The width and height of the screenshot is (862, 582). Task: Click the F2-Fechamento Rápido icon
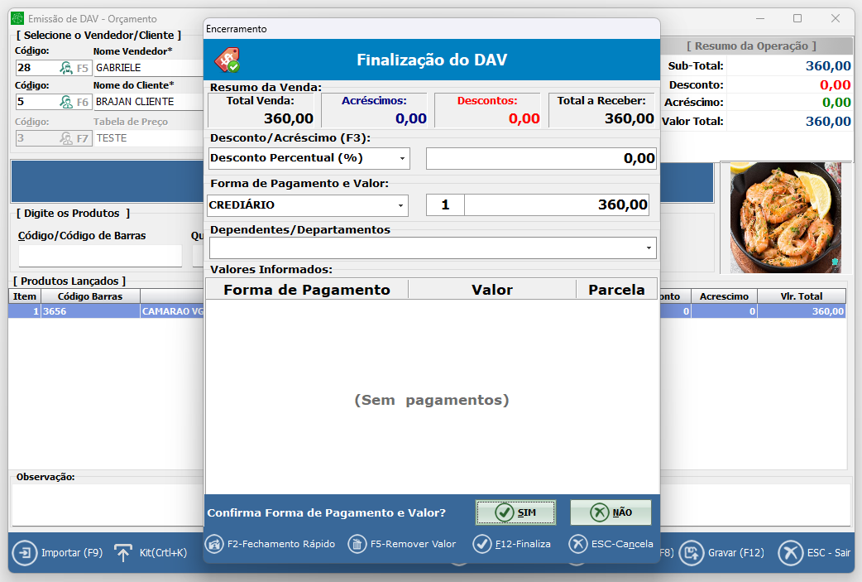pos(214,544)
